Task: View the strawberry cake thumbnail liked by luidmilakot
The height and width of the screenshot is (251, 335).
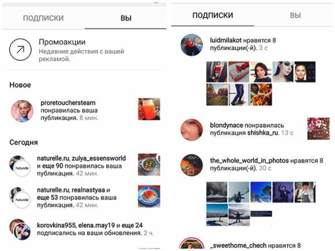Action: (239, 72)
